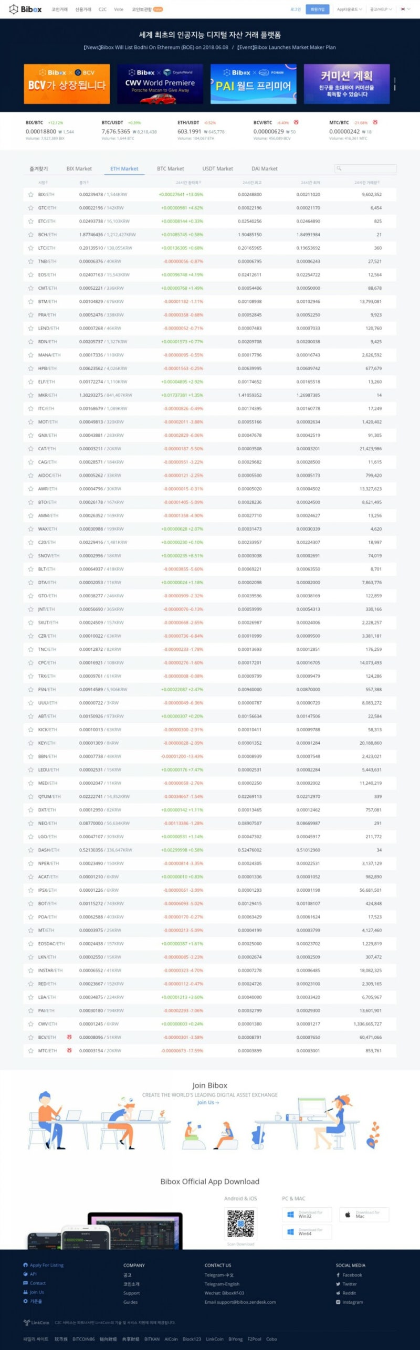Click inside the market search input field

click(367, 168)
